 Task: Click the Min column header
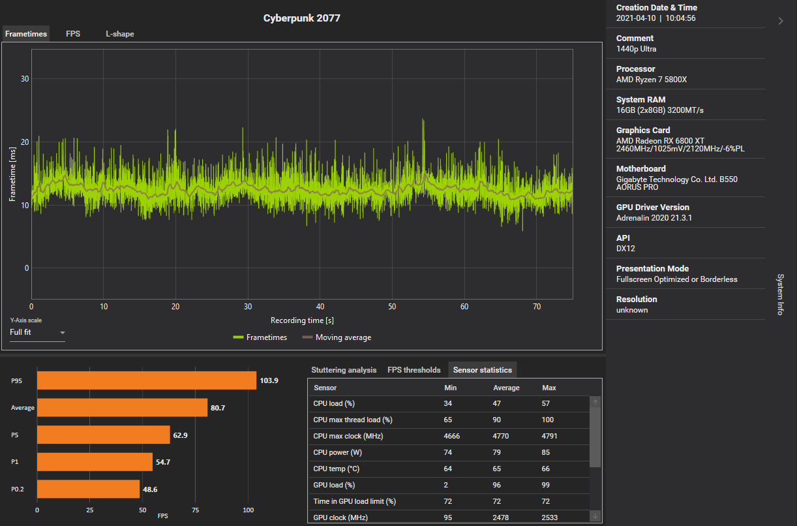pyautogui.click(x=451, y=388)
